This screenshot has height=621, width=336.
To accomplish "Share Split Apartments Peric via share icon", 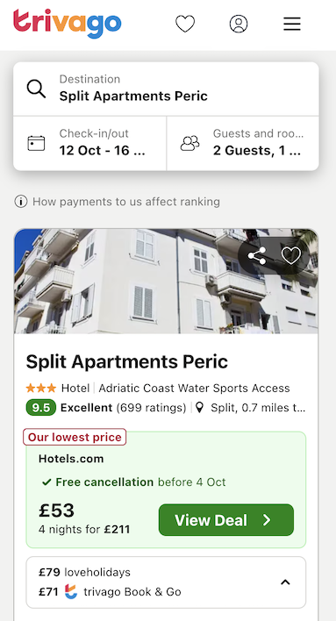I will 257,256.
